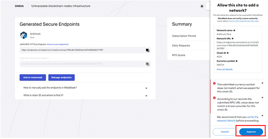Open scams and network security risks link

pyautogui.click(x=243, y=21)
